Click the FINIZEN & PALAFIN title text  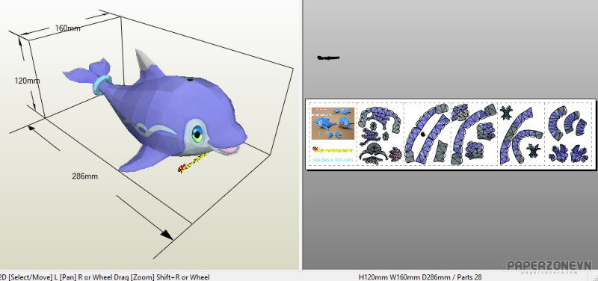click(x=333, y=160)
